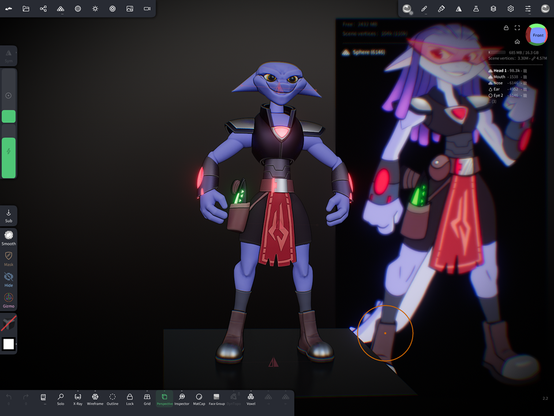Toggle Perspective camera mode

pyautogui.click(x=164, y=399)
